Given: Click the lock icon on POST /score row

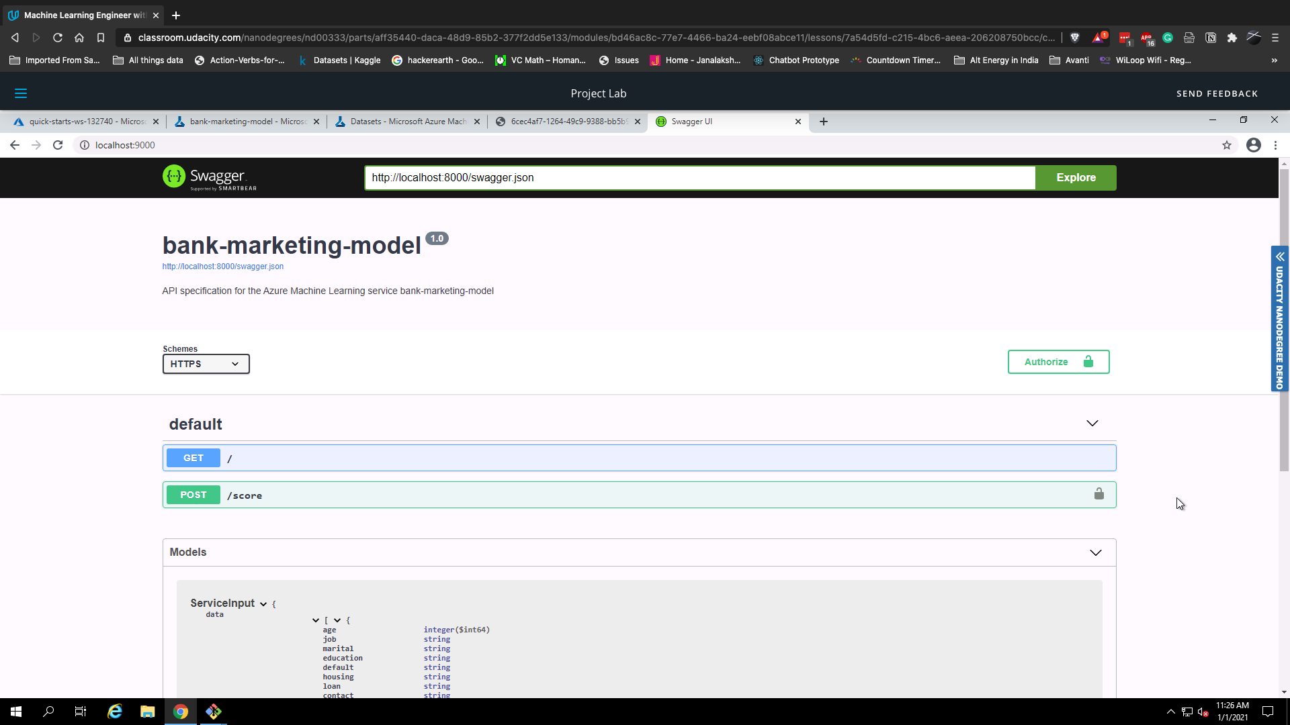Looking at the screenshot, I should pyautogui.click(x=1099, y=494).
